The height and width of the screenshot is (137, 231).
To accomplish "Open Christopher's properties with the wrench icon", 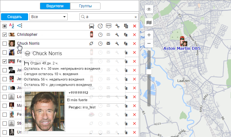I will coord(117,35).
